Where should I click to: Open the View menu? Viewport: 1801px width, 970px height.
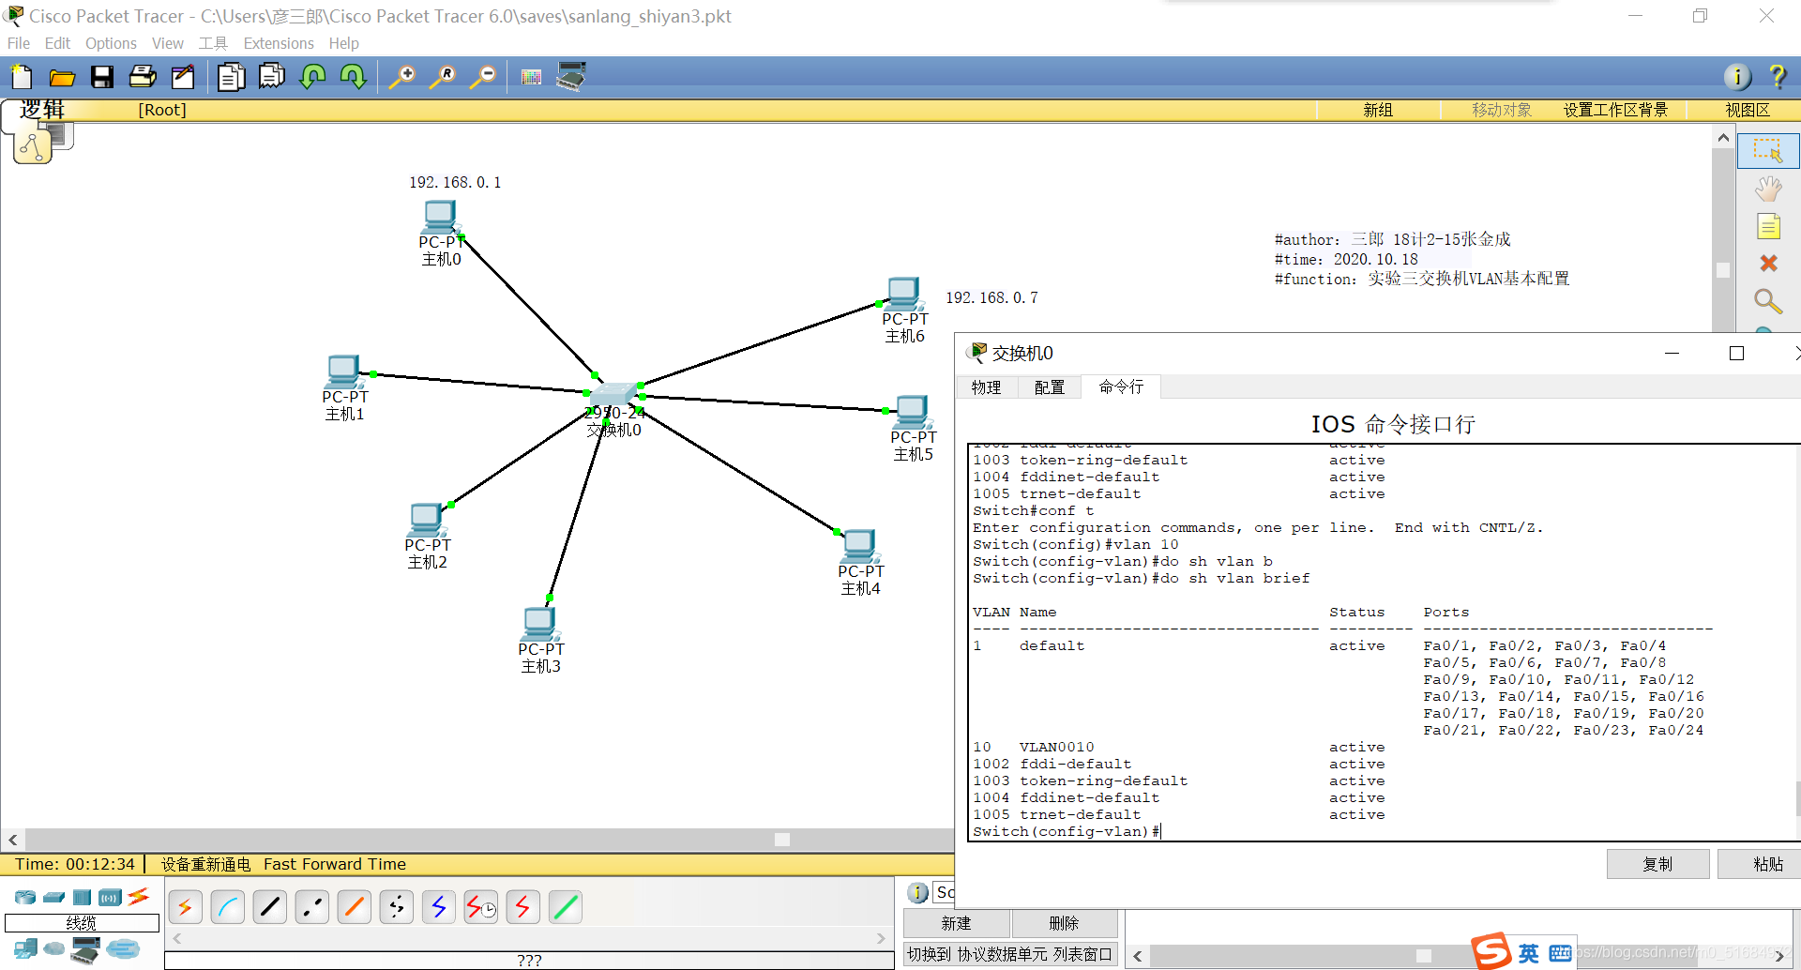pos(168,43)
